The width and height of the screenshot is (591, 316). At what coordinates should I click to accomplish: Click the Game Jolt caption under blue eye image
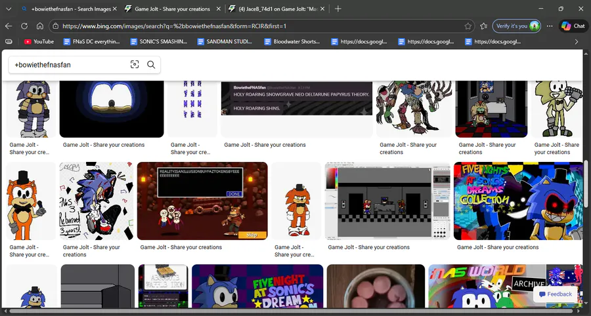coord(104,145)
